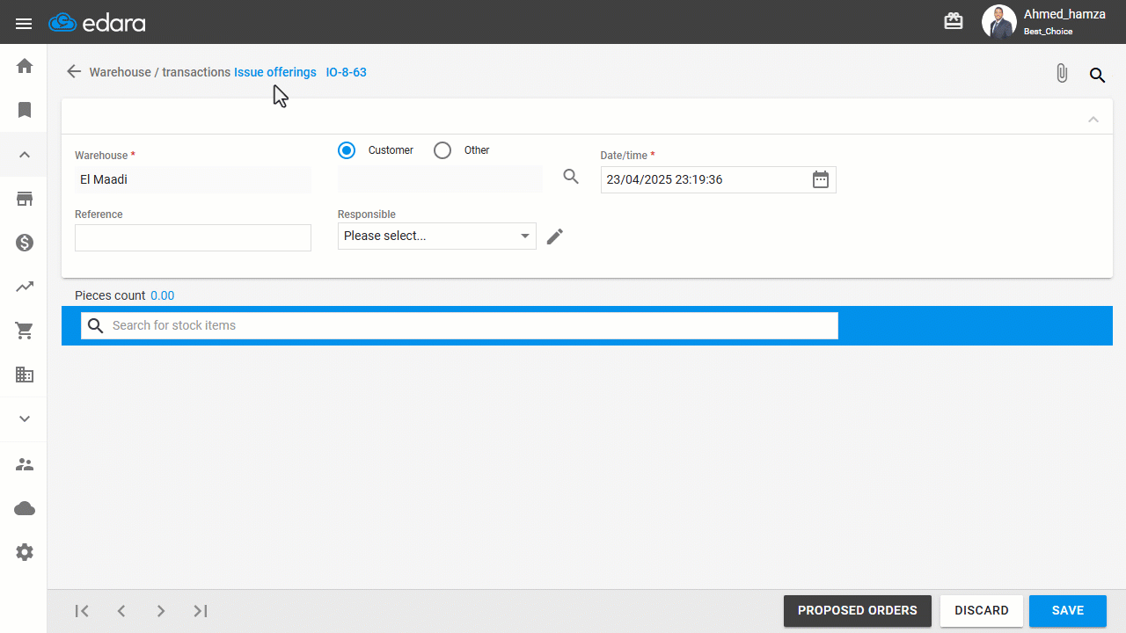Select the Customer radio button

point(347,150)
